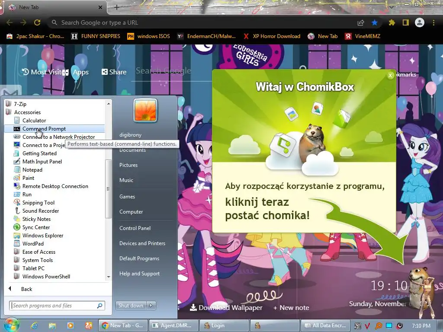443x332 pixels.
Task: Expand the System Tools folder
Action: (x=37, y=260)
